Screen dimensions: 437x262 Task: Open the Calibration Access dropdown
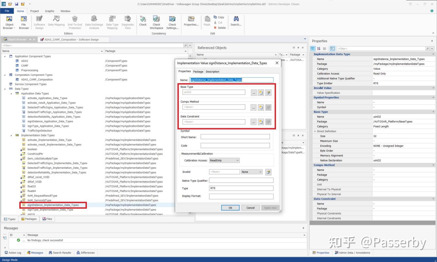224,161
